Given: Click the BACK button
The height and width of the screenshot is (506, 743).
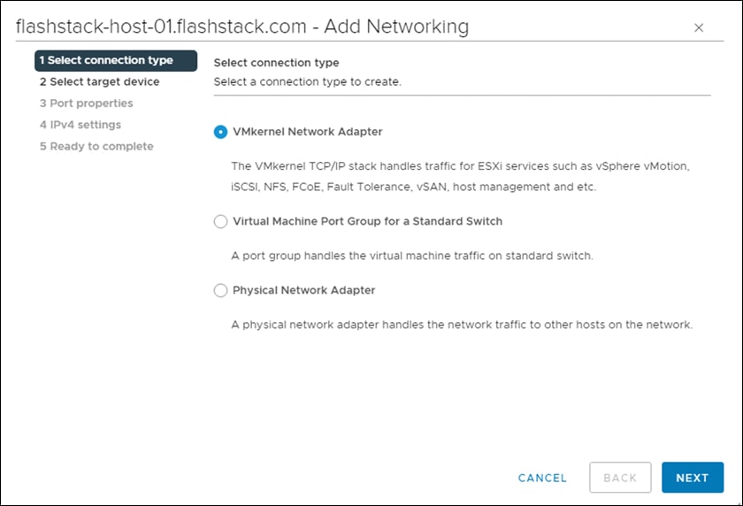Looking at the screenshot, I should tap(620, 478).
